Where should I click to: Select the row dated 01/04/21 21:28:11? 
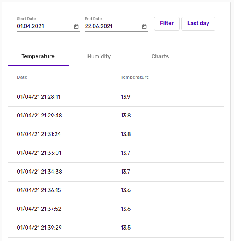(x=116, y=97)
